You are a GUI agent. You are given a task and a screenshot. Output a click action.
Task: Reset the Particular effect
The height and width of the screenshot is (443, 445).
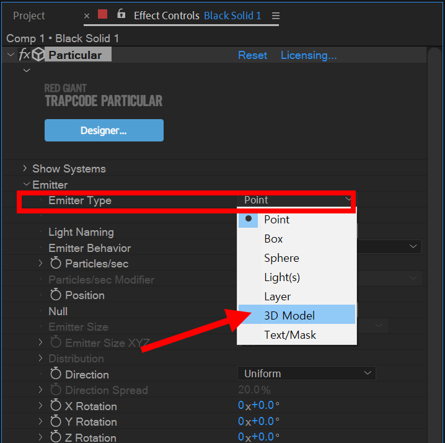(x=252, y=55)
